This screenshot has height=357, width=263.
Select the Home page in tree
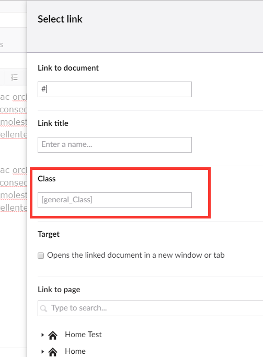point(75,351)
